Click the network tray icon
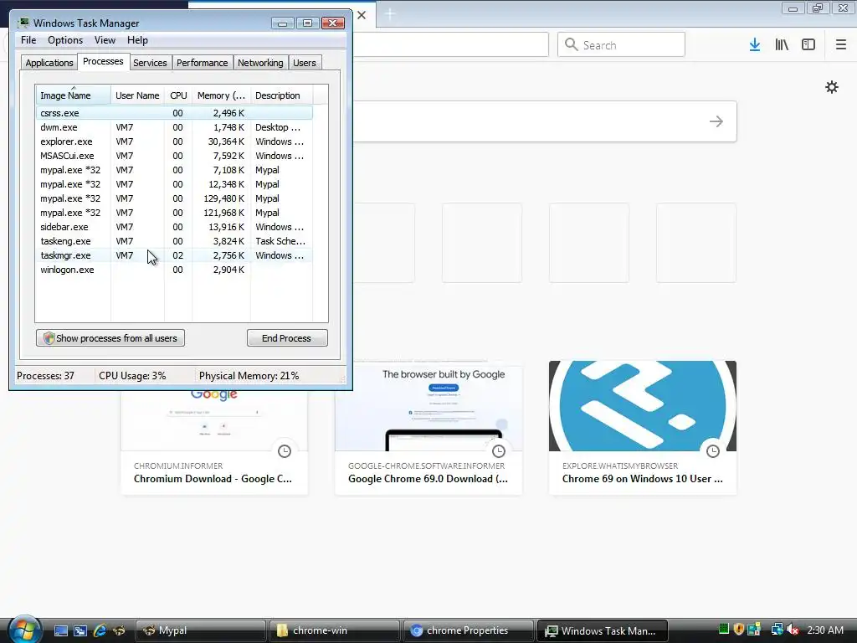 pyautogui.click(x=777, y=630)
